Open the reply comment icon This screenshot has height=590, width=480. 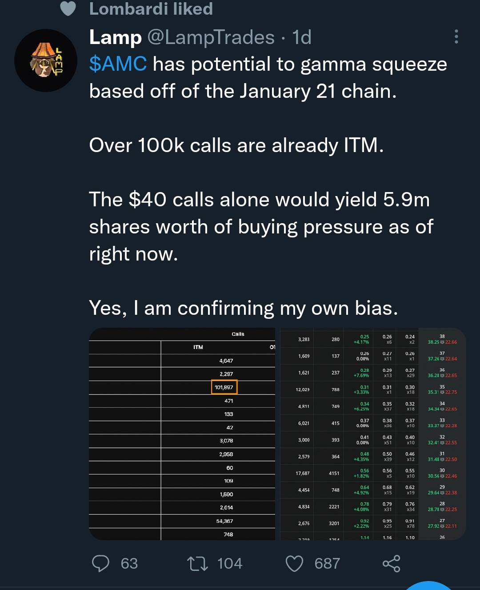100,563
